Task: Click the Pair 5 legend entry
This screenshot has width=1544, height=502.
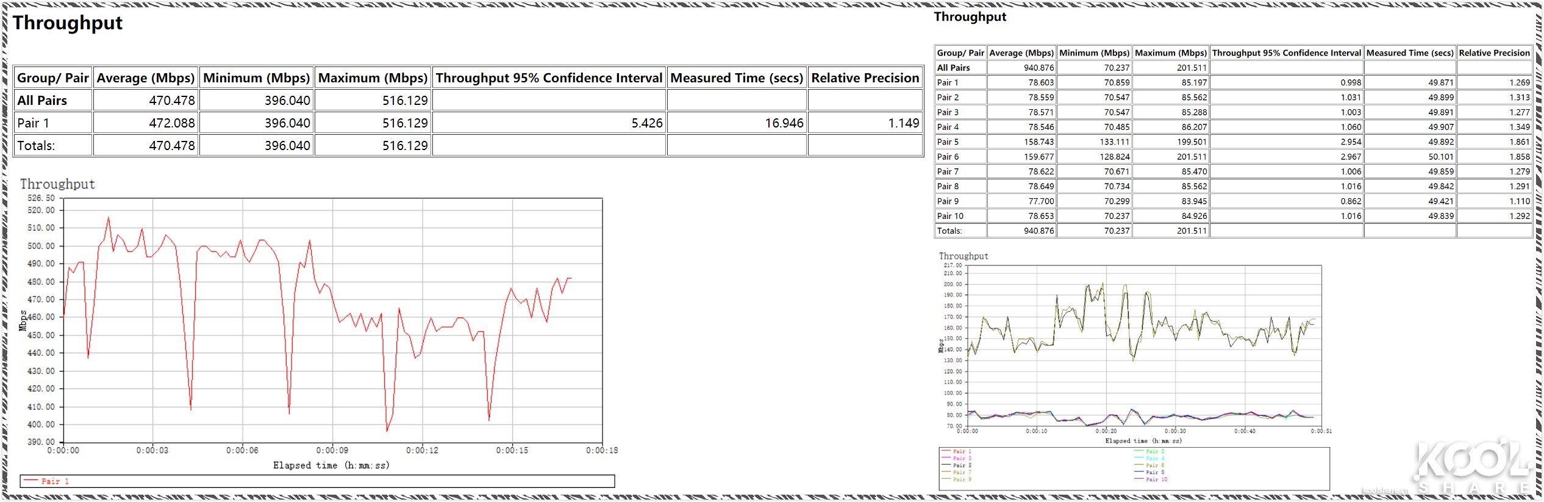Action: pos(962,465)
